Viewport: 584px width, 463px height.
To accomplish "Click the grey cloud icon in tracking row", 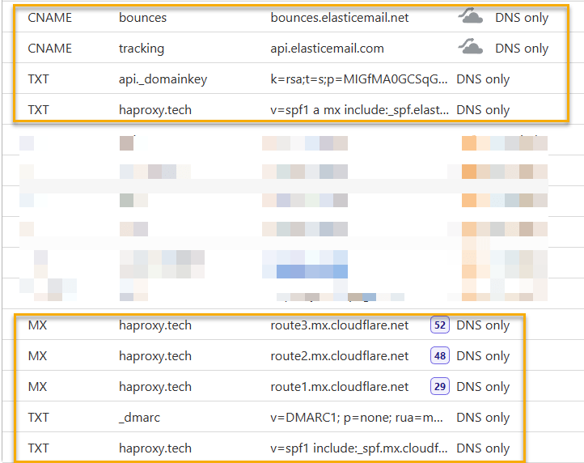I will (x=471, y=47).
